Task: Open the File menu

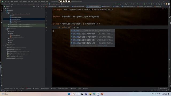Action: [6, 1]
